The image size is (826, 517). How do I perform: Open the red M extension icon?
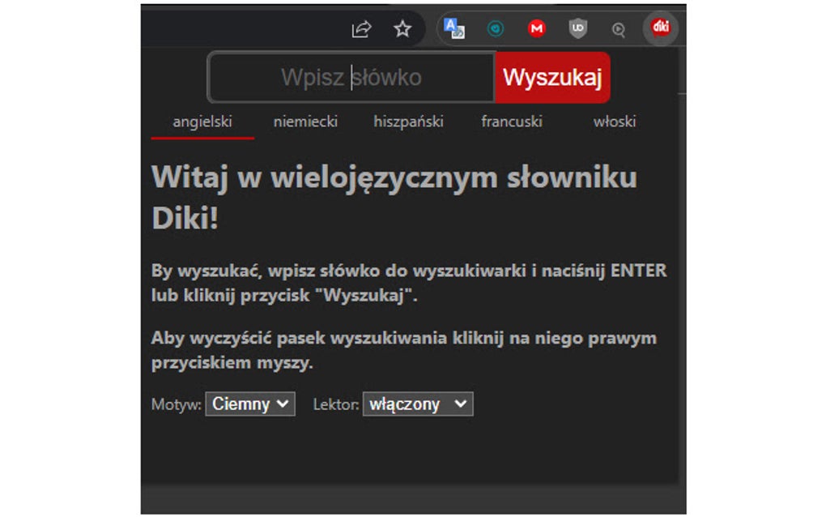coord(536,28)
